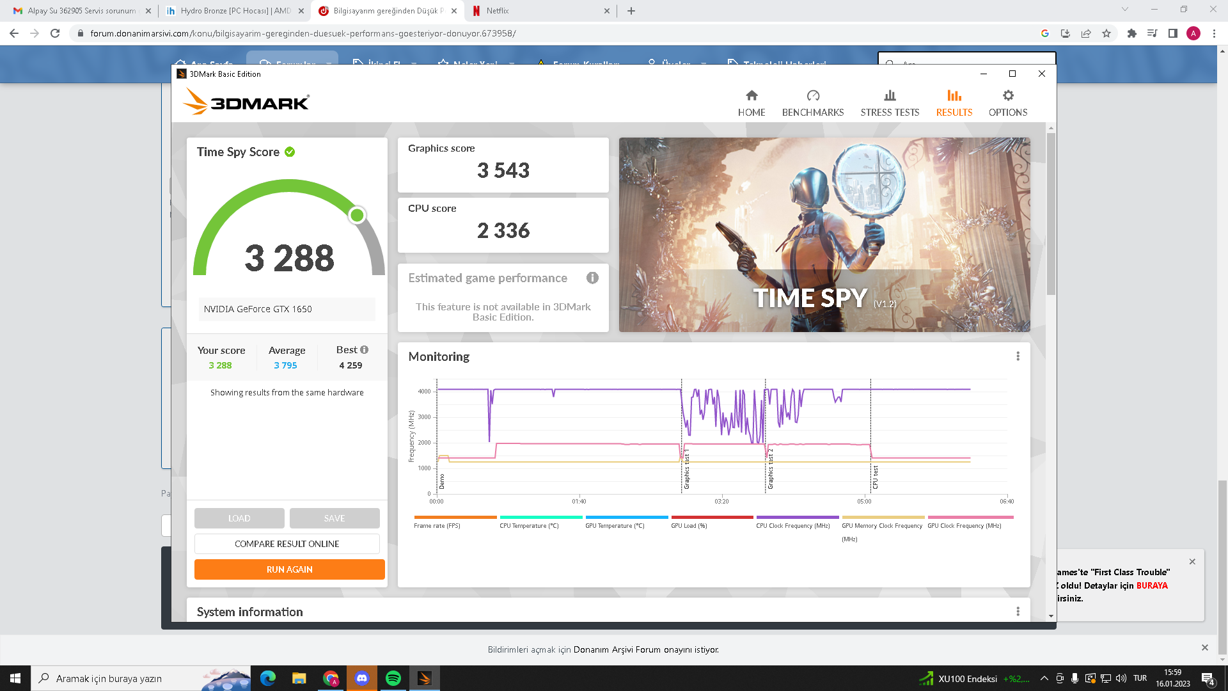Open Chrome three-dot menu

pyautogui.click(x=1214, y=33)
